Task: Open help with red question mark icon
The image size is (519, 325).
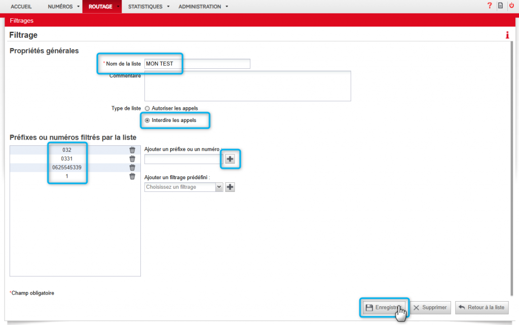Action: coord(490,6)
